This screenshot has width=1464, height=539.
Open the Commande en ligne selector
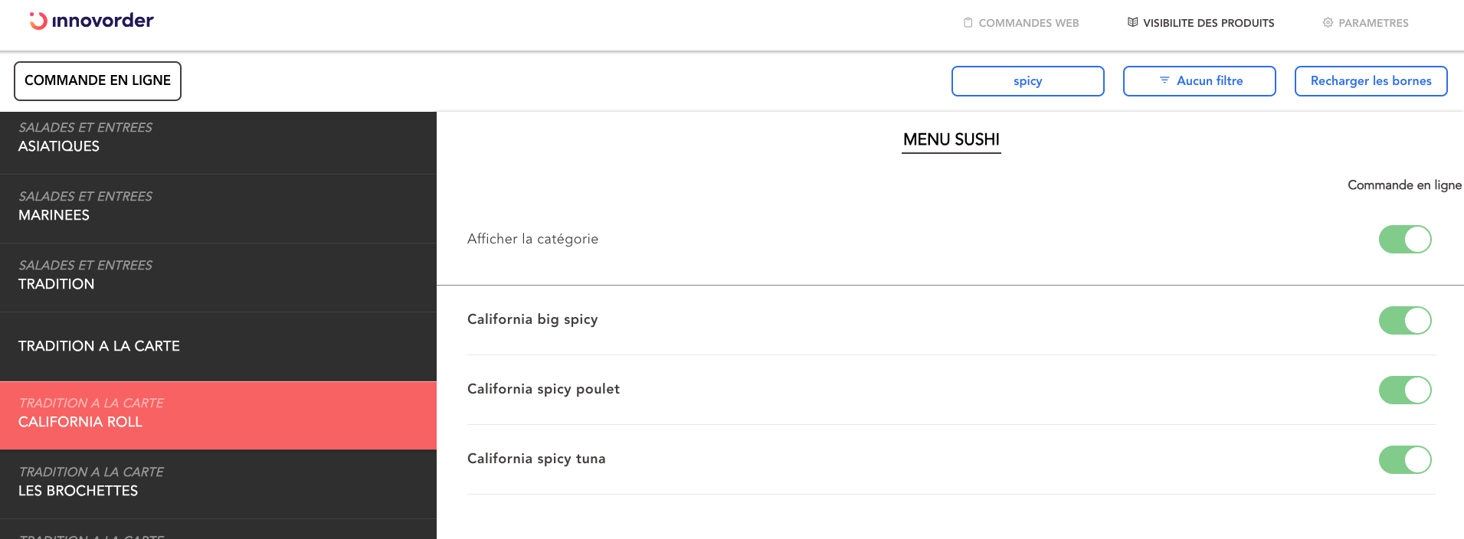pos(97,81)
